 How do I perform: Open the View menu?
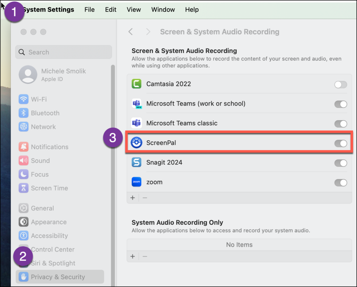[x=134, y=9]
